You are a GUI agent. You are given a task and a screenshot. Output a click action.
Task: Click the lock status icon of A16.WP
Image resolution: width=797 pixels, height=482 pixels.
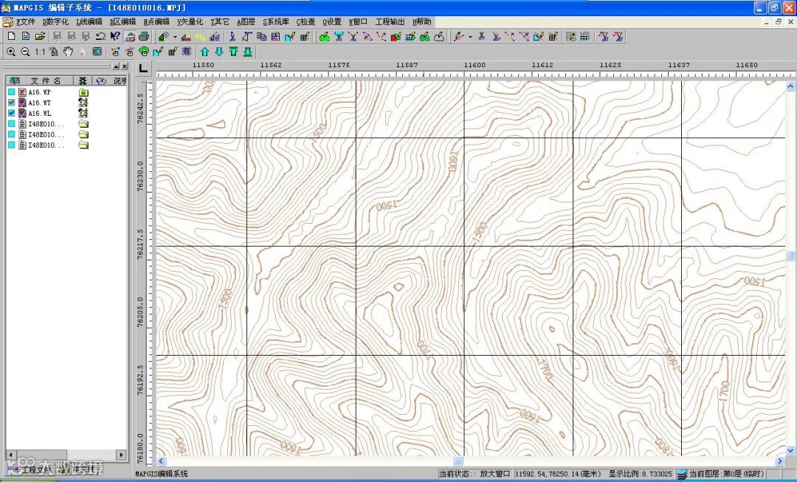click(83, 92)
